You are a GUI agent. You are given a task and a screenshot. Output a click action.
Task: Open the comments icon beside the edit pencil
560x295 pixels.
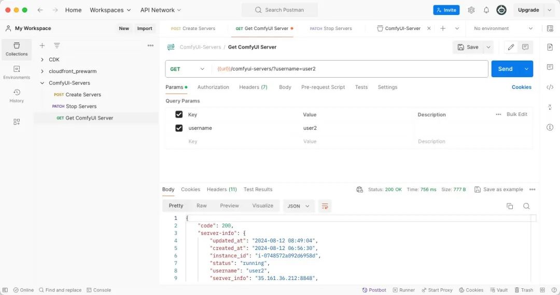[x=525, y=47]
